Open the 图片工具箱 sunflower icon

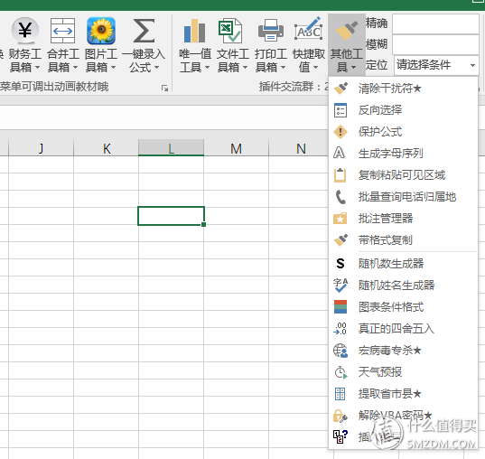[x=101, y=31]
